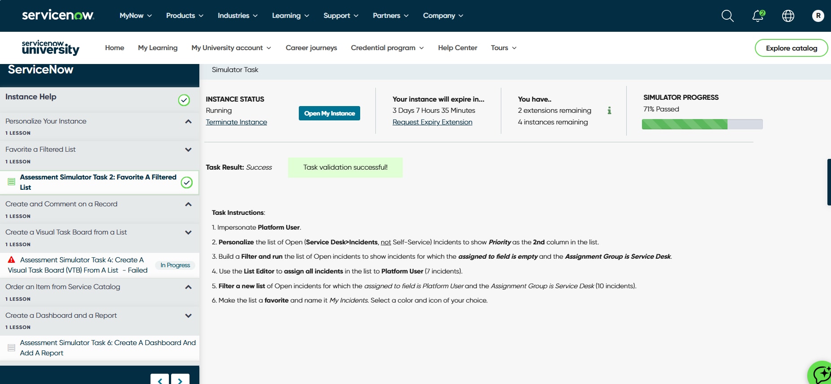
Task: Open the Support dropdown menu
Action: tap(341, 16)
